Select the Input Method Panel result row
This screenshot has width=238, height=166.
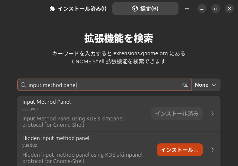(119, 113)
